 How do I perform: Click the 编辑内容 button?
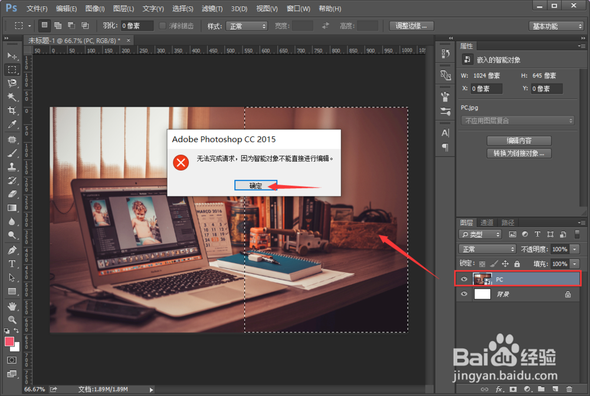pyautogui.click(x=519, y=140)
